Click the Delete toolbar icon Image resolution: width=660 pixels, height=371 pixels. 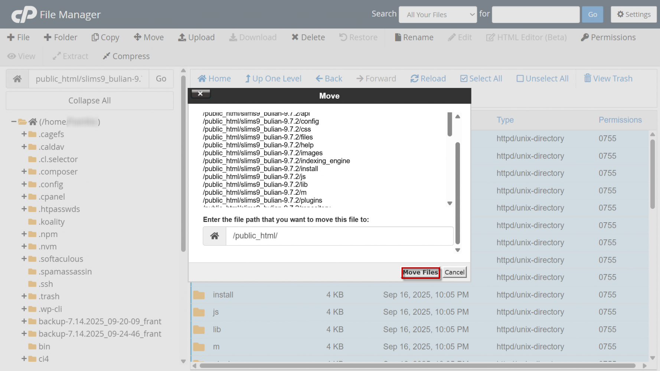(295, 37)
